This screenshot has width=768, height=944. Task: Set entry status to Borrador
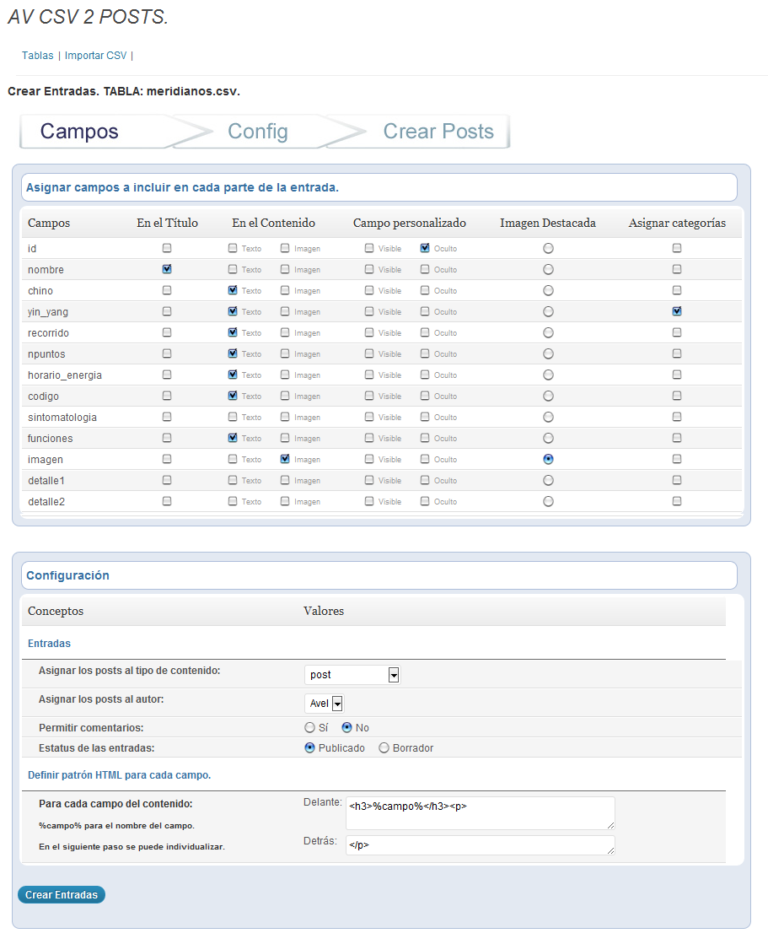point(384,748)
